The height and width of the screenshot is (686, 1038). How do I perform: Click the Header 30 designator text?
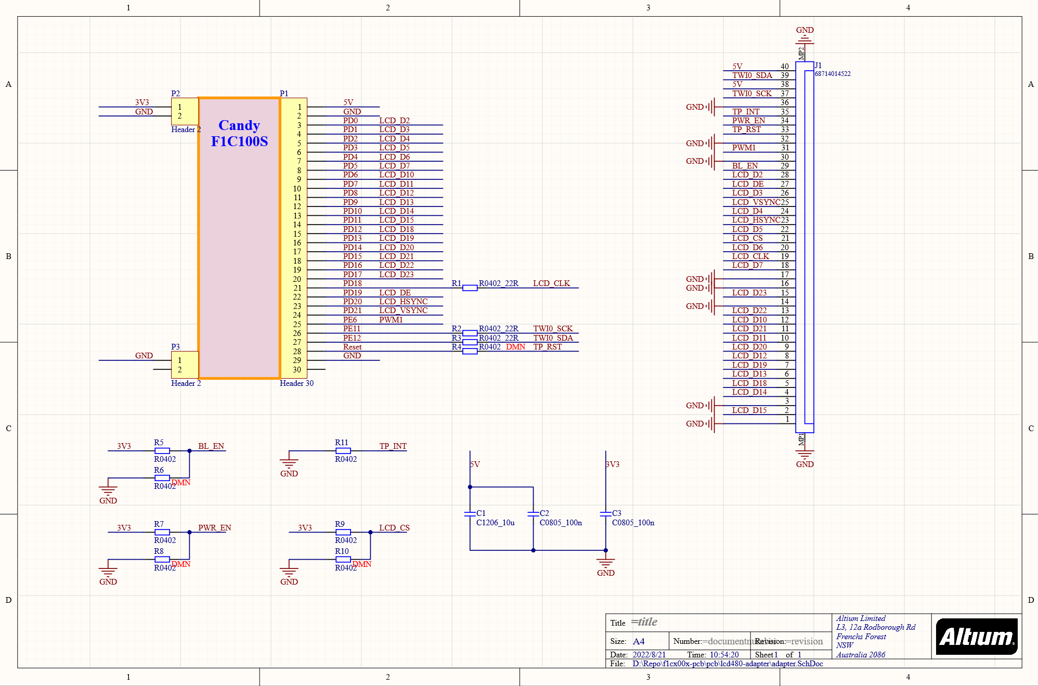pyautogui.click(x=296, y=383)
